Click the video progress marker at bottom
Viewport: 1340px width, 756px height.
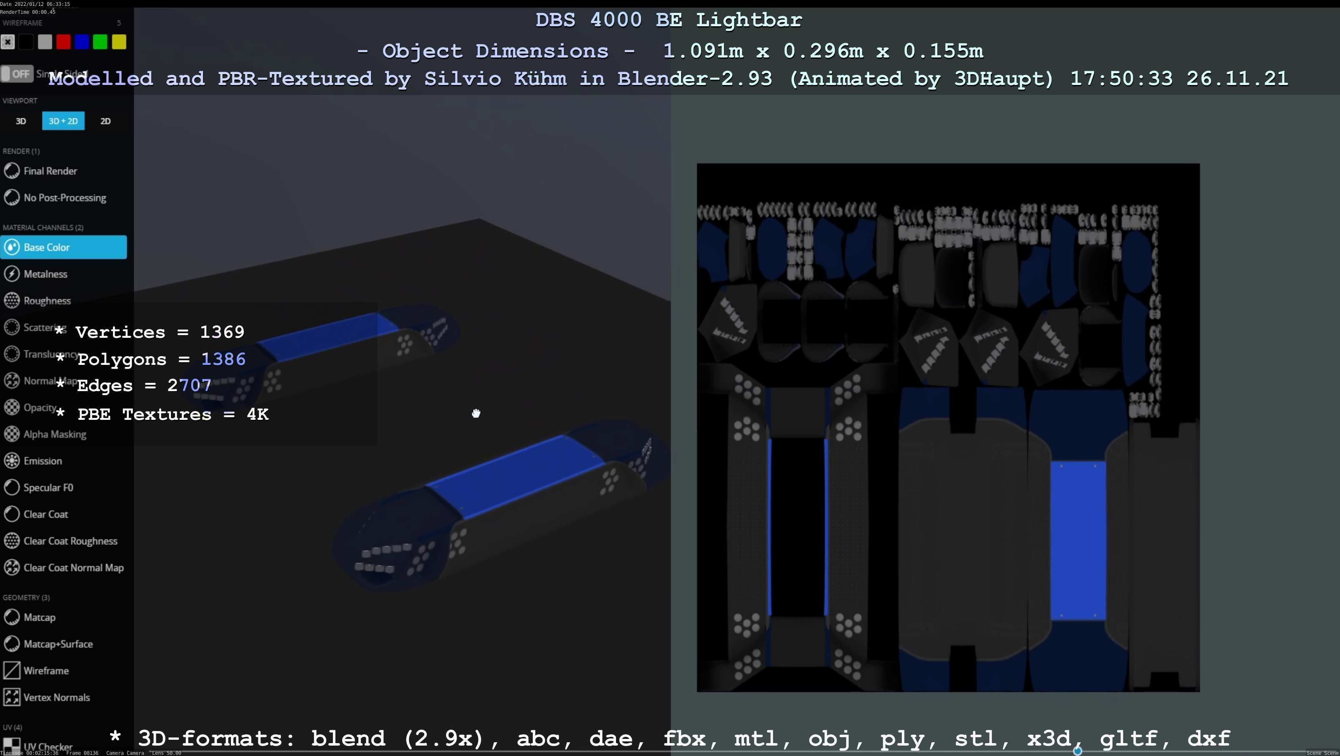[x=1077, y=751]
